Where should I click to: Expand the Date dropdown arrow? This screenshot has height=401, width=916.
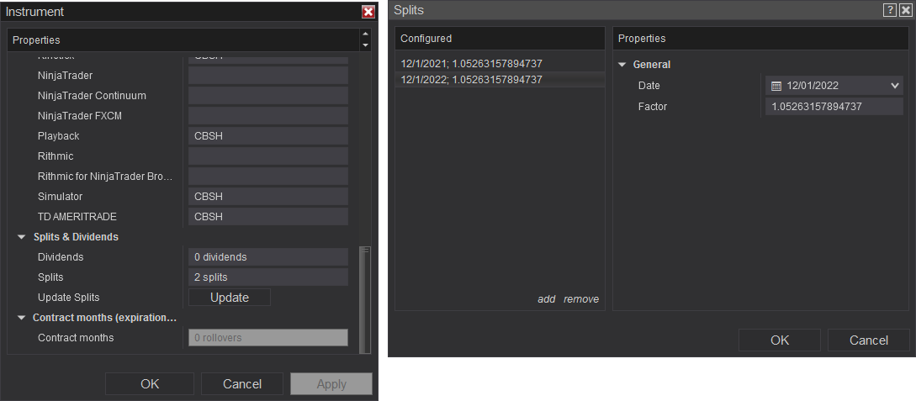(895, 86)
